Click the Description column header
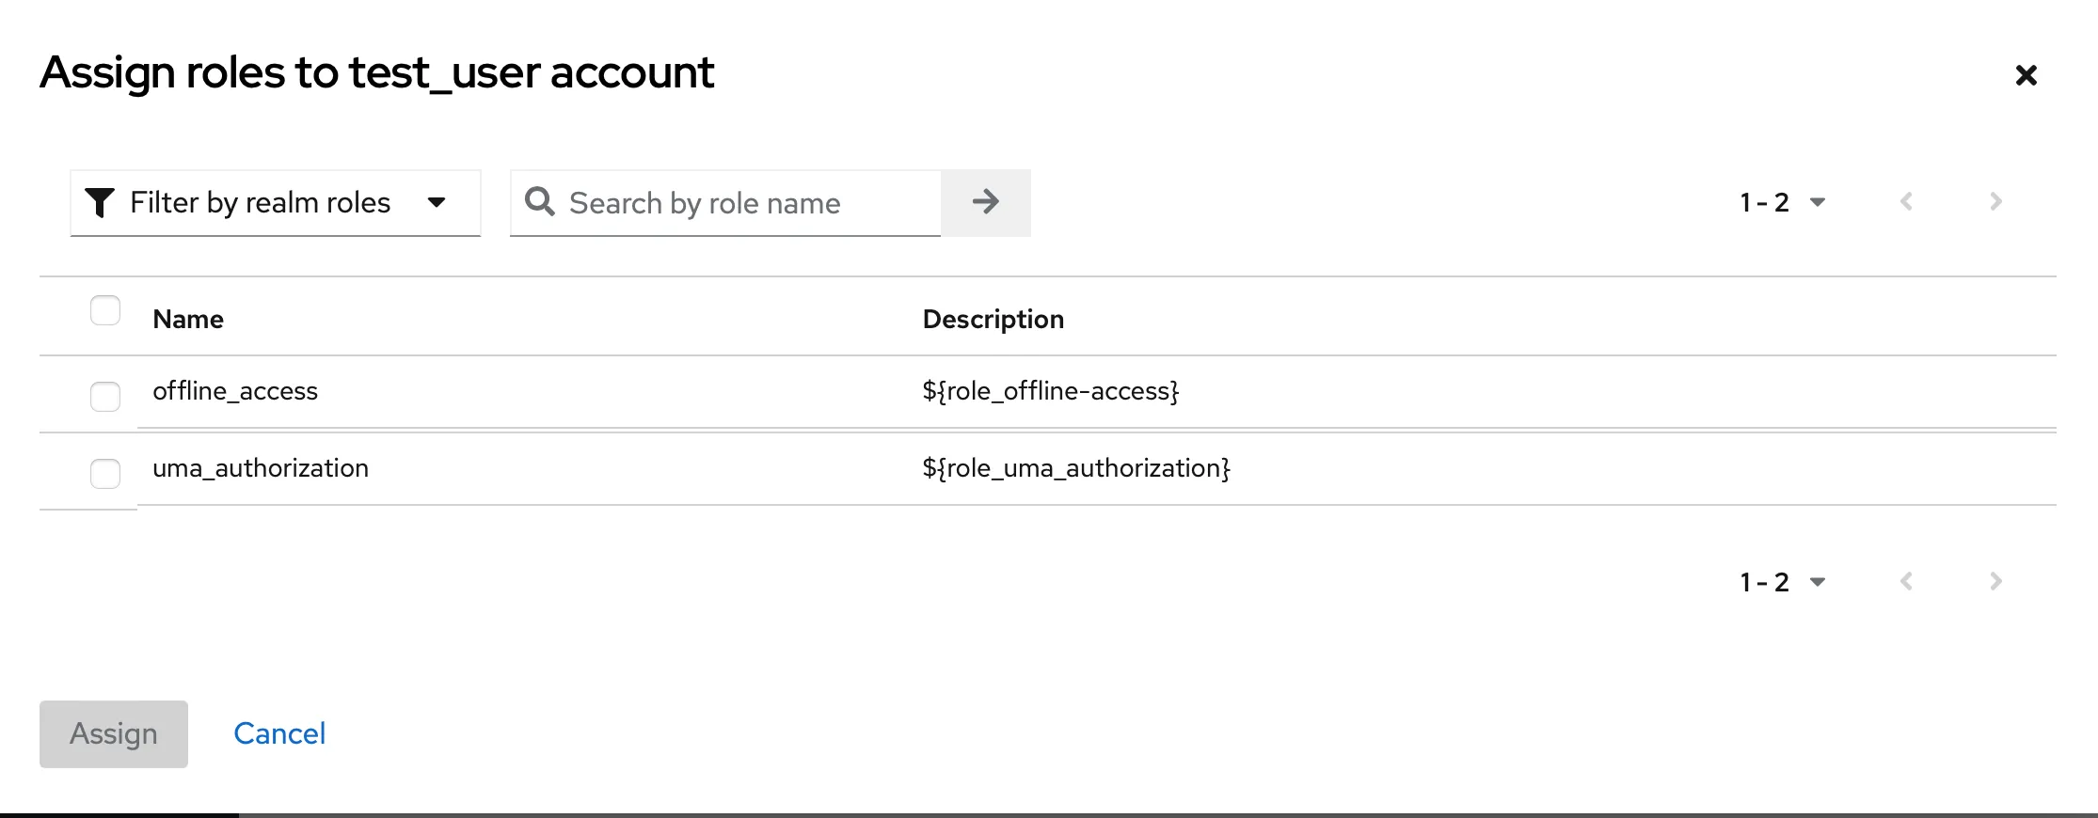This screenshot has width=2098, height=818. click(x=993, y=320)
